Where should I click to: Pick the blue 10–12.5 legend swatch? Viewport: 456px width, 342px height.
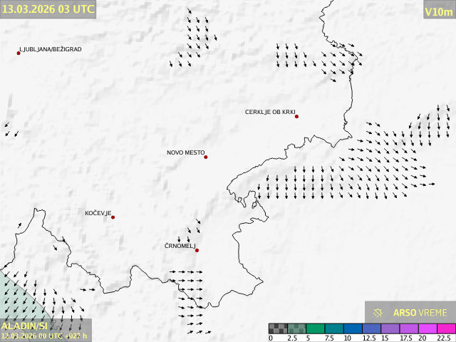point(352,328)
